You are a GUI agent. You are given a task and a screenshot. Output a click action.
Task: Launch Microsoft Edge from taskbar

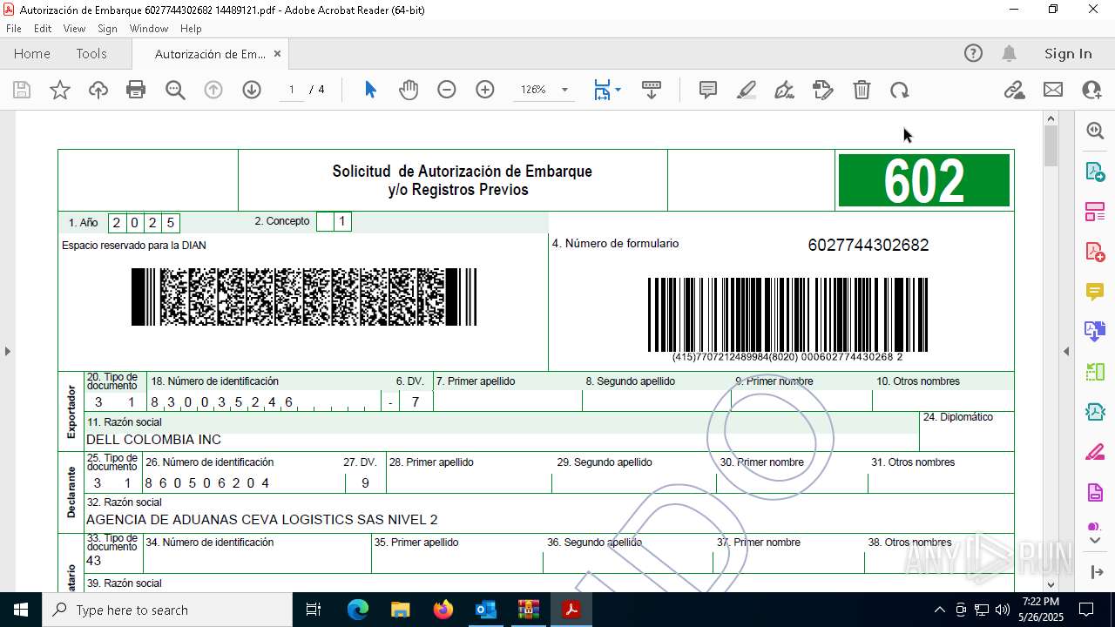[358, 610]
